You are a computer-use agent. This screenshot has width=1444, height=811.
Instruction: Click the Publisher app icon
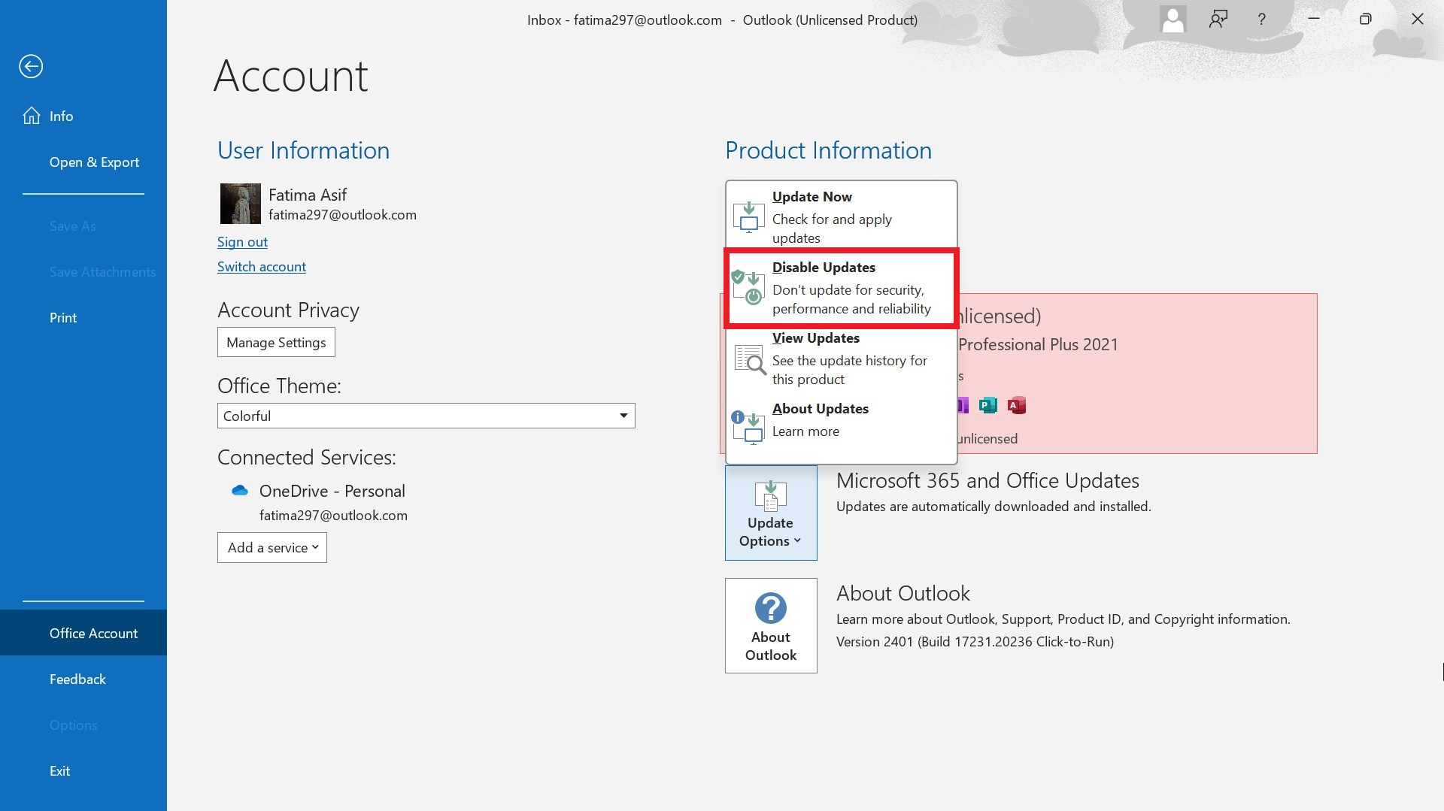tap(987, 406)
